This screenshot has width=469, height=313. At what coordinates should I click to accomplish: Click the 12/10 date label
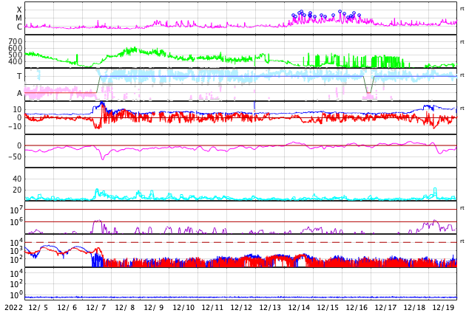coord(183,308)
